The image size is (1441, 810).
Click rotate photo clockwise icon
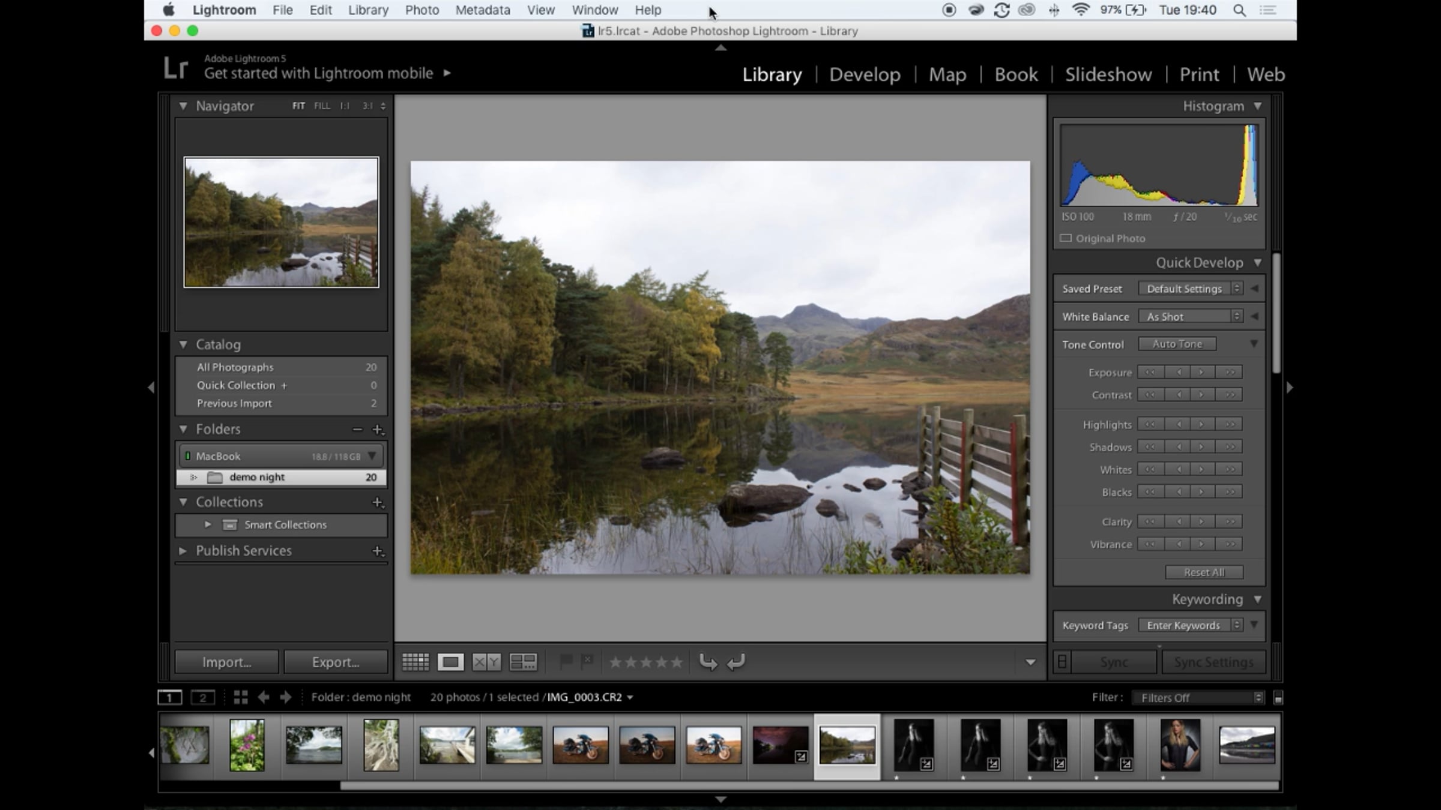click(736, 662)
